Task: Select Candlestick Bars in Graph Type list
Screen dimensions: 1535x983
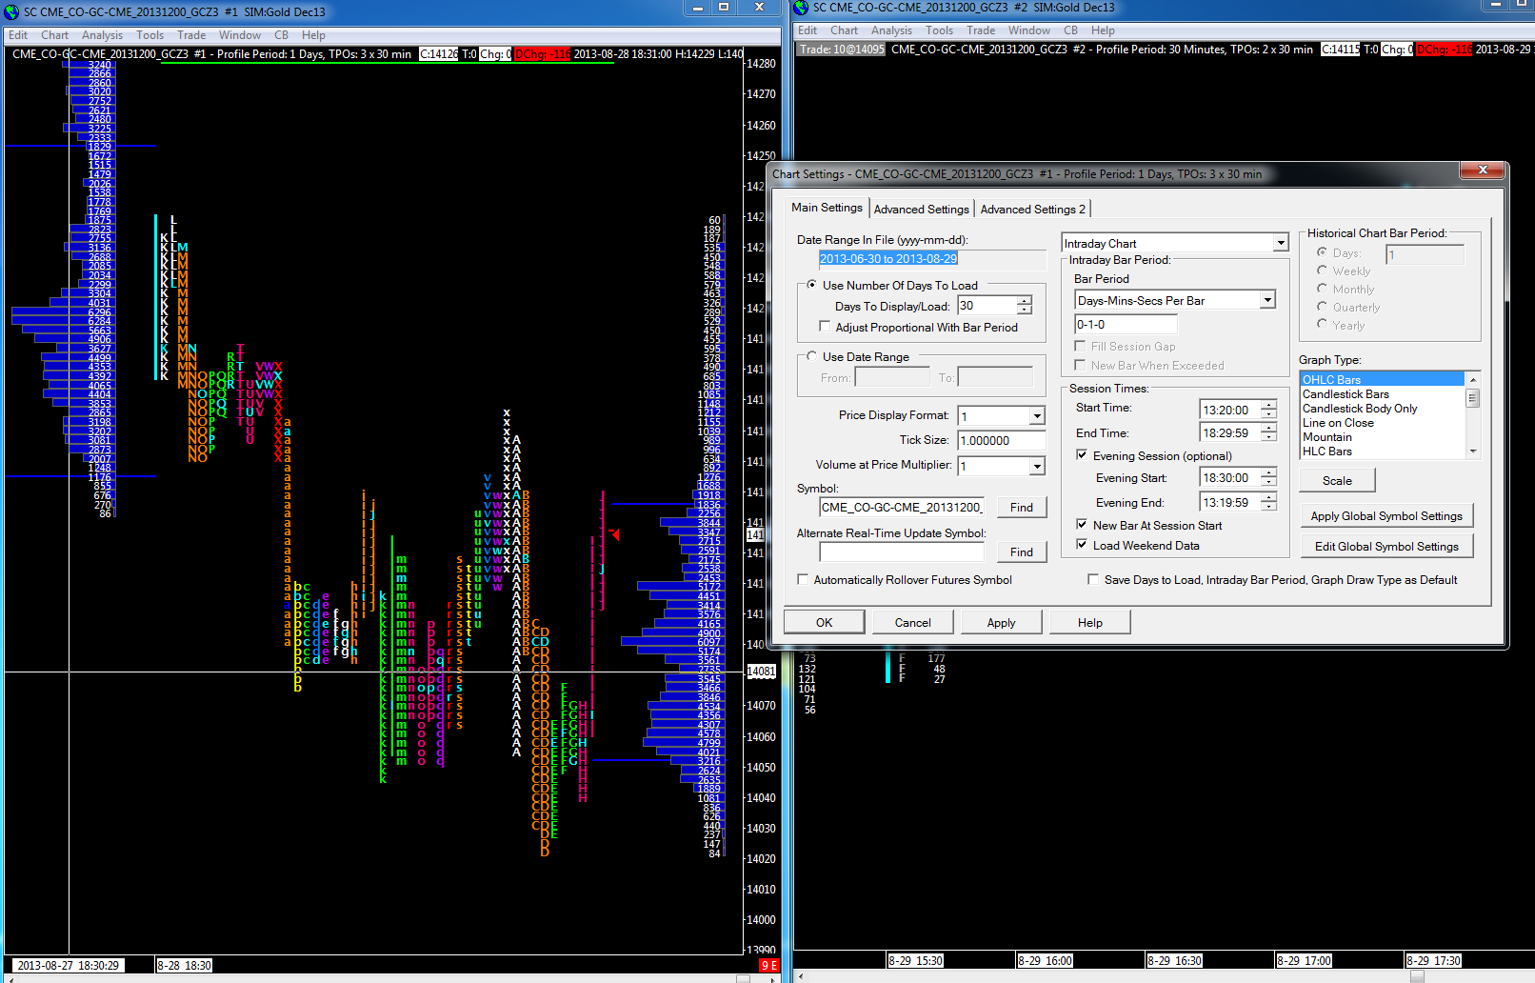Action: (x=1346, y=394)
